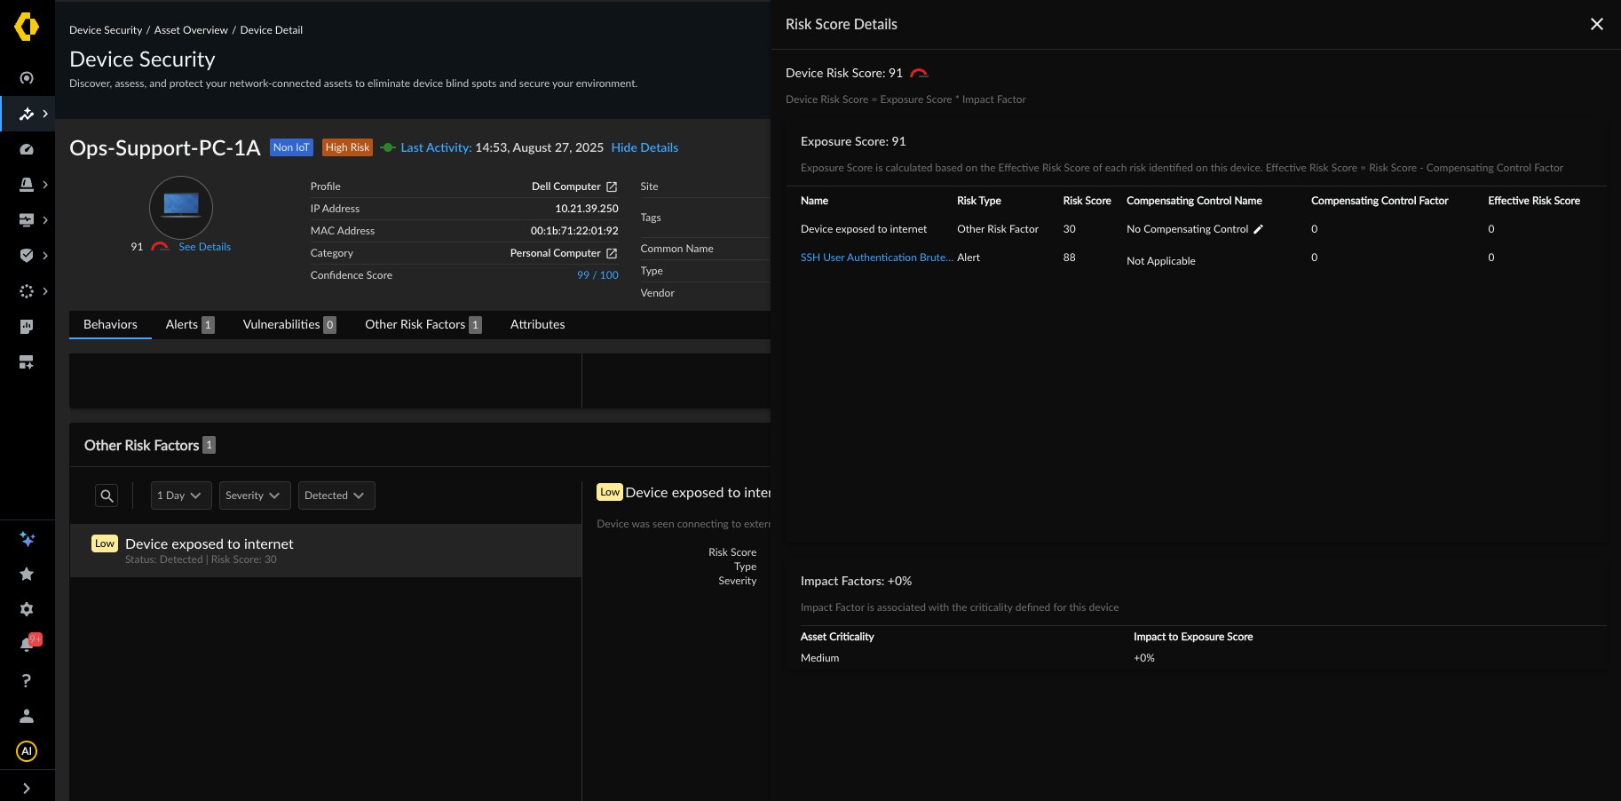Select the monitor-shaped sidebar icon
This screenshot has height=801, width=1621.
pos(27,219)
